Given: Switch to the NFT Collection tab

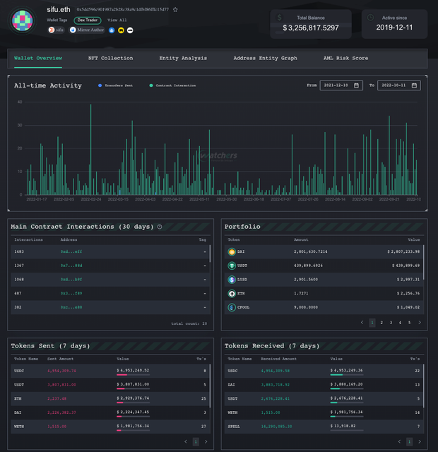Looking at the screenshot, I should (110, 58).
